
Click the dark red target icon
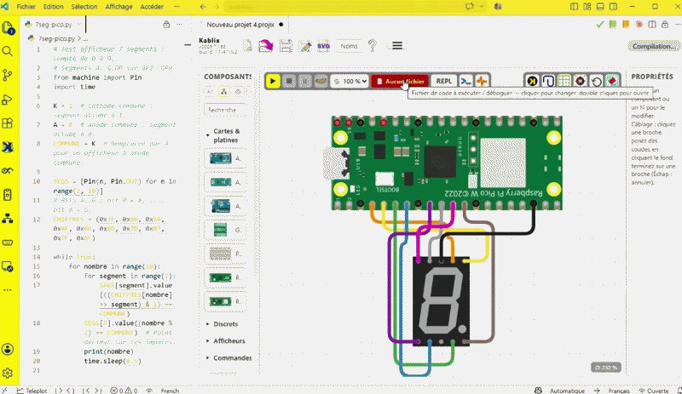coord(581,81)
